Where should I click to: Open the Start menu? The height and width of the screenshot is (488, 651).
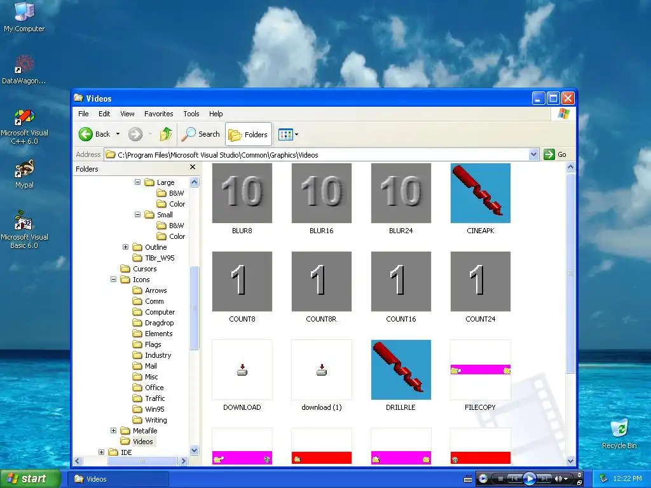[30, 478]
